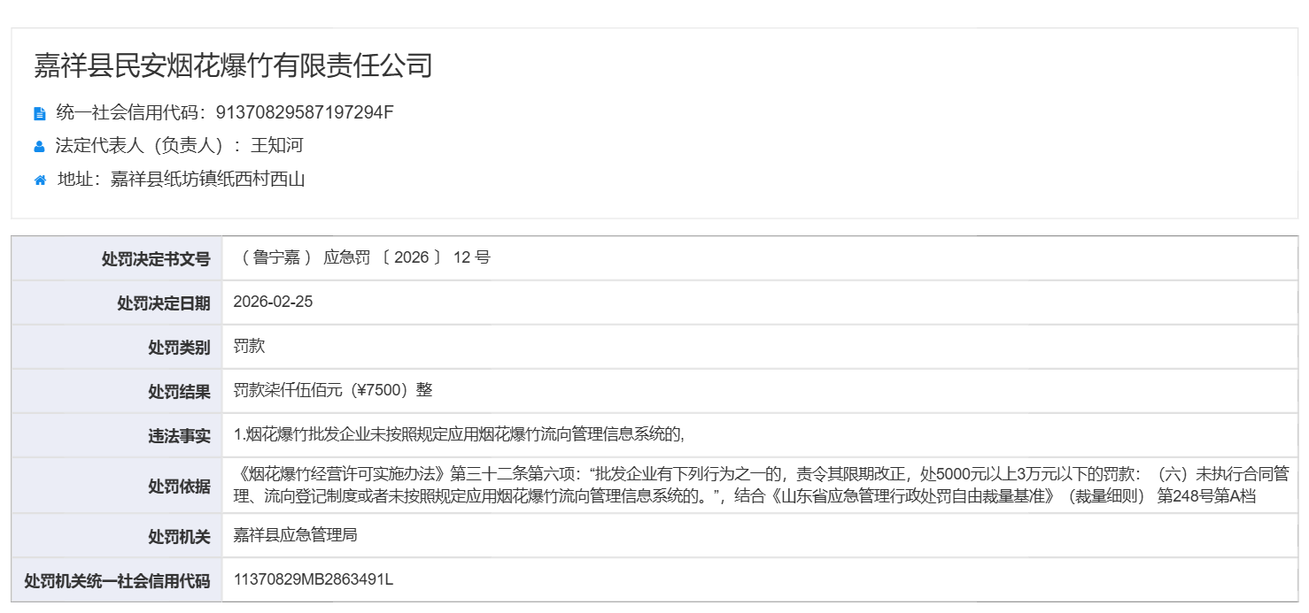This screenshot has width=1309, height=613.
Task: Click the legal representative name 王知河
Action: [x=276, y=146]
